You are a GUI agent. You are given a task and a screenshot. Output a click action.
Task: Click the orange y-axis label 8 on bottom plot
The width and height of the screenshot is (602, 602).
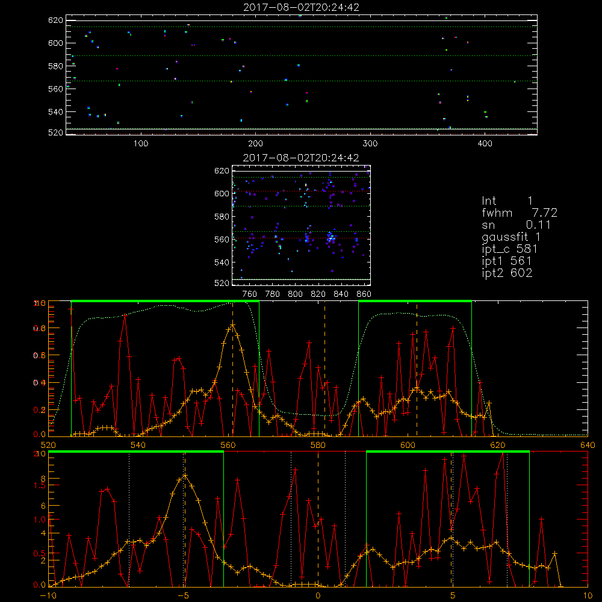coord(43,479)
